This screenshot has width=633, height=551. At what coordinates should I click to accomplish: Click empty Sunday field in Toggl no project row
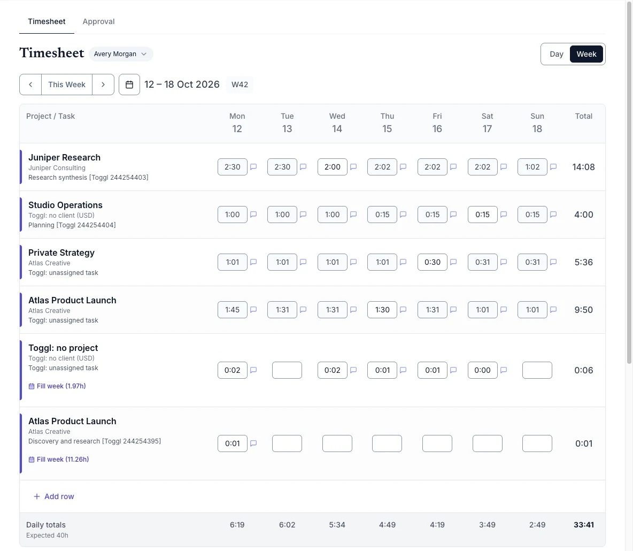point(537,370)
